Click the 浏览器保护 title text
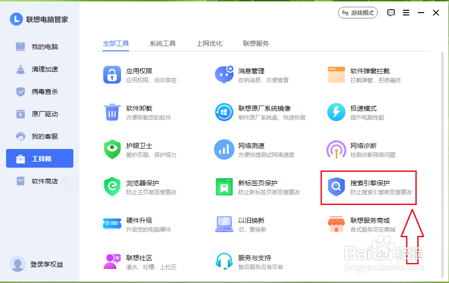This screenshot has height=283, width=449. coord(143,183)
